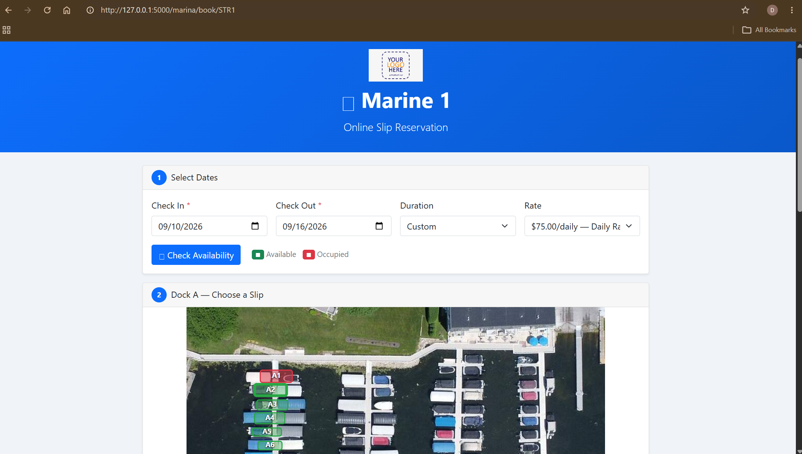802x454 pixels.
Task: View site information icon in address bar
Action: (x=90, y=10)
